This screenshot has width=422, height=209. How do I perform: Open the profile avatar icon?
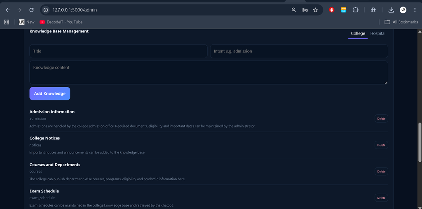click(403, 10)
